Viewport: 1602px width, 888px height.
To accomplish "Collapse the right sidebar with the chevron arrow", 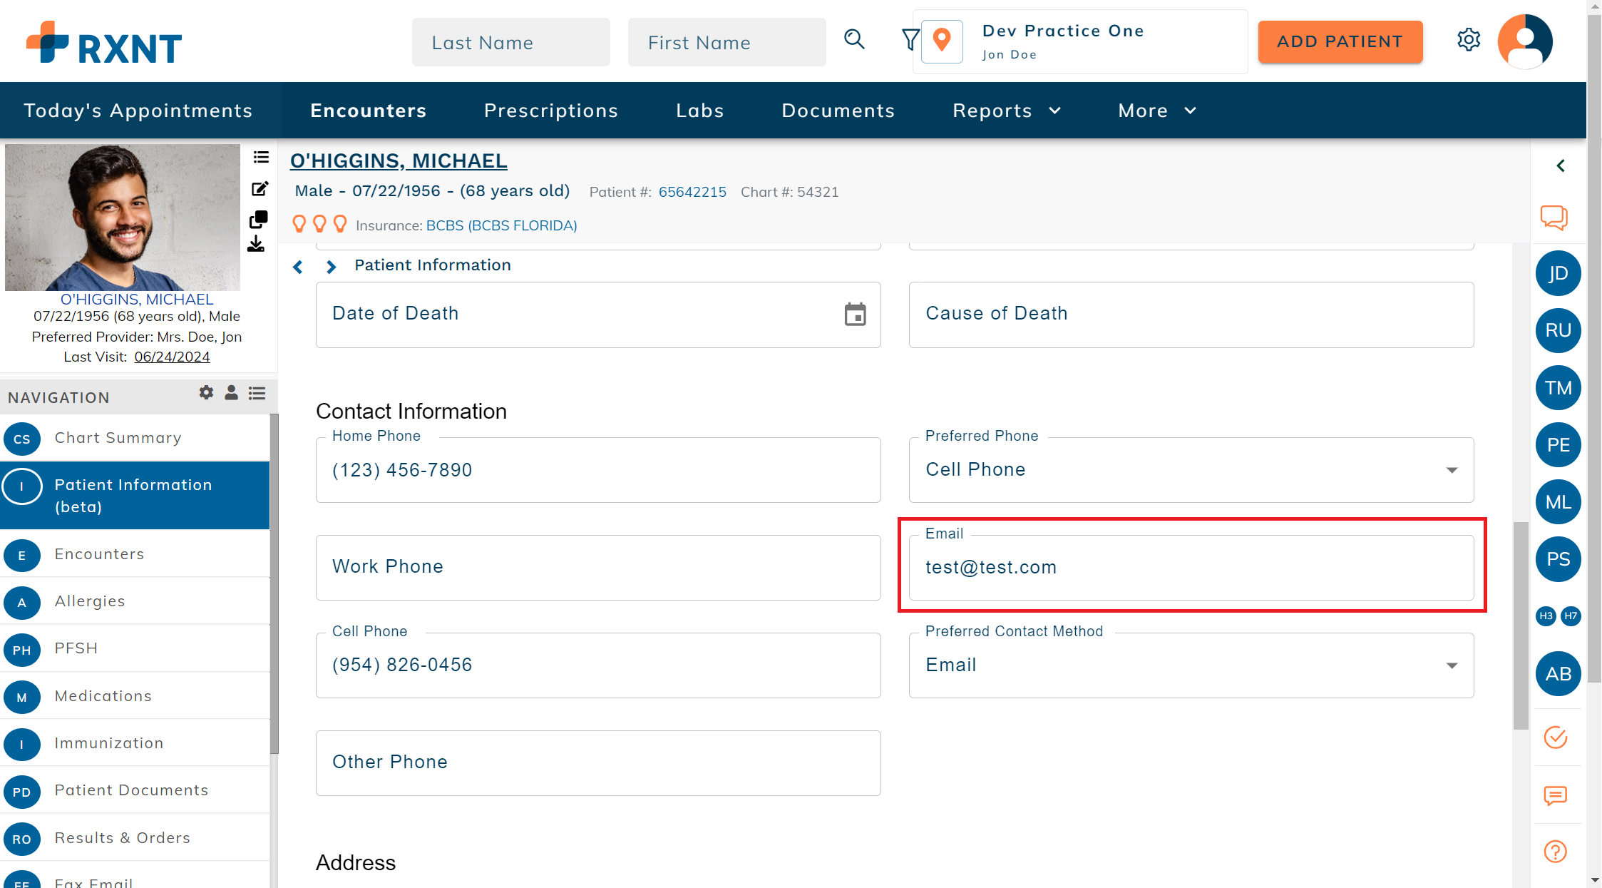I will [1560, 165].
